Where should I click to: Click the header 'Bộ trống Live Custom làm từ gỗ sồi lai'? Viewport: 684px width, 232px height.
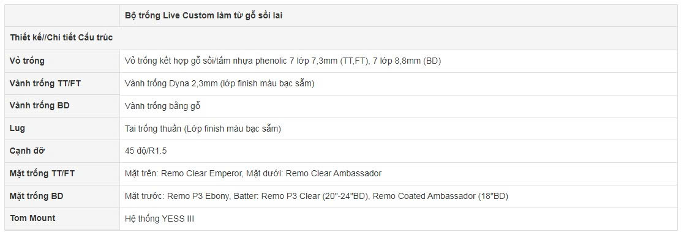(x=206, y=16)
